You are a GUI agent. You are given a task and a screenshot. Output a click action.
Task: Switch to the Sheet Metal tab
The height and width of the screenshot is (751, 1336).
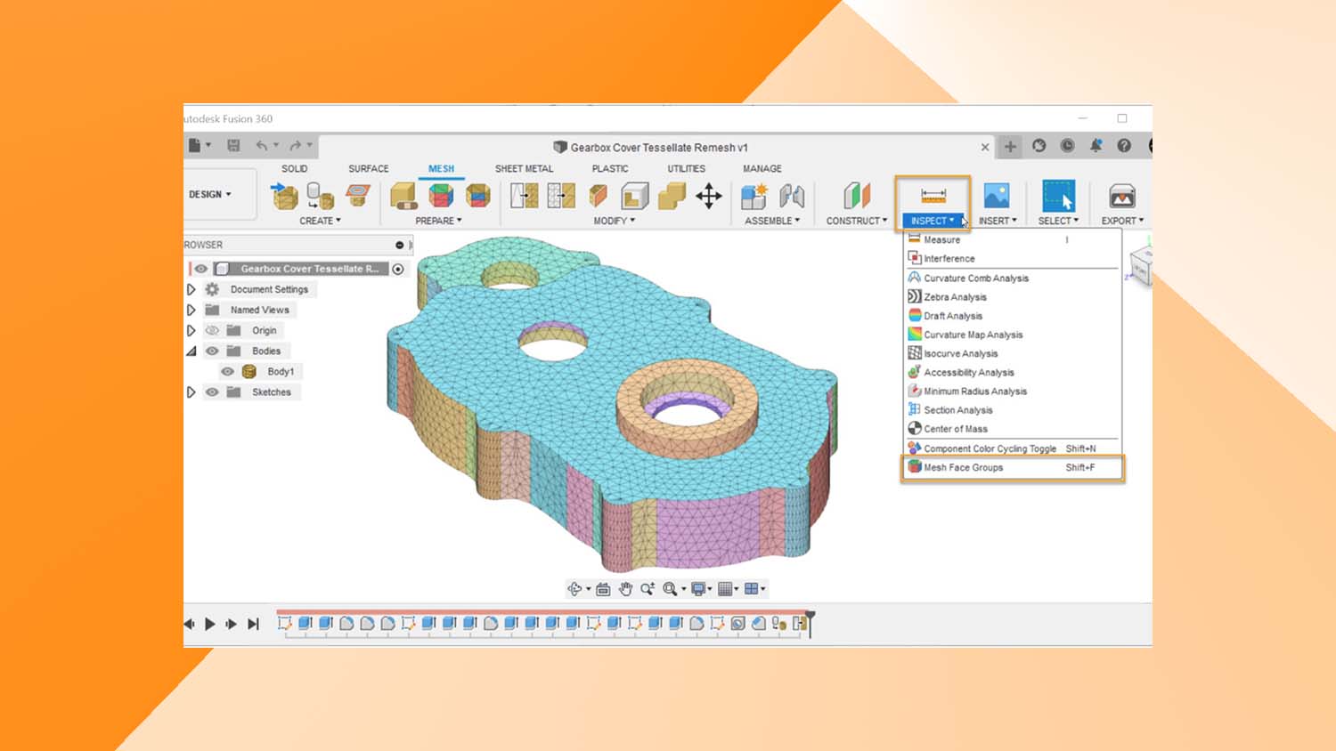[x=524, y=168]
